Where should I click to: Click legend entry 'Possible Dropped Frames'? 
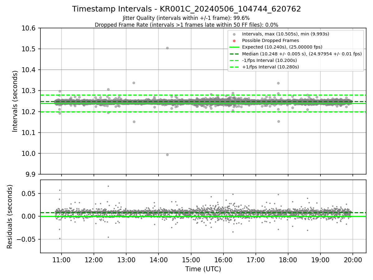tap(270, 40)
